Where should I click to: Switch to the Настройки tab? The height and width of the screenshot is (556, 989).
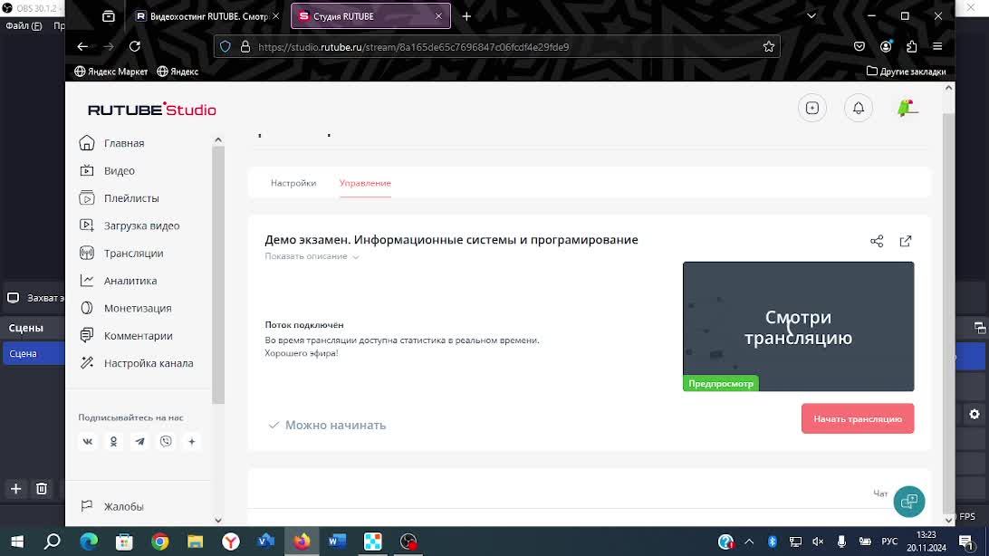click(293, 184)
